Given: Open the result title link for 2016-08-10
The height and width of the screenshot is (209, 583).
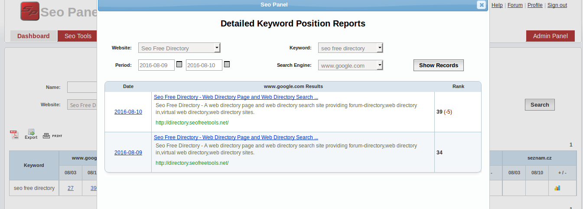Looking at the screenshot, I should (236, 97).
